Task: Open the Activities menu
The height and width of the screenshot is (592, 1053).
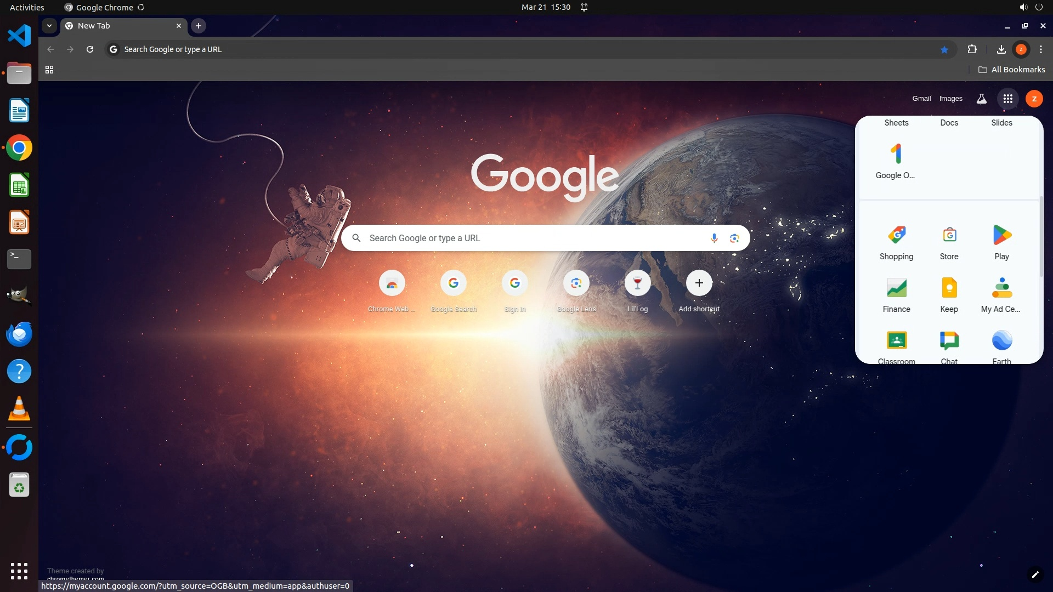Action: 27,7
